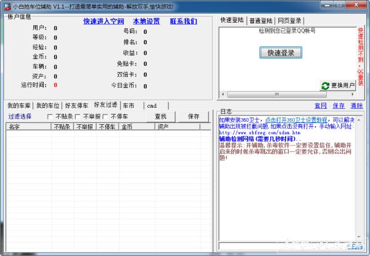This screenshot has height=256, width=370.
Task: Click the red 运行时间 value
Action: click(55, 85)
